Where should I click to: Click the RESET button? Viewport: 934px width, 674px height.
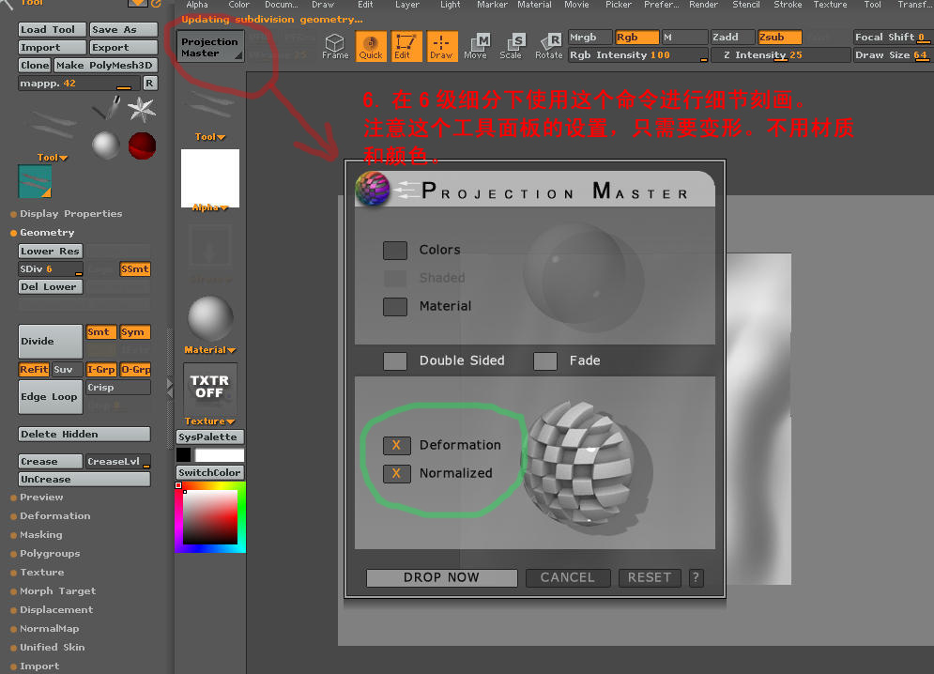tap(650, 577)
